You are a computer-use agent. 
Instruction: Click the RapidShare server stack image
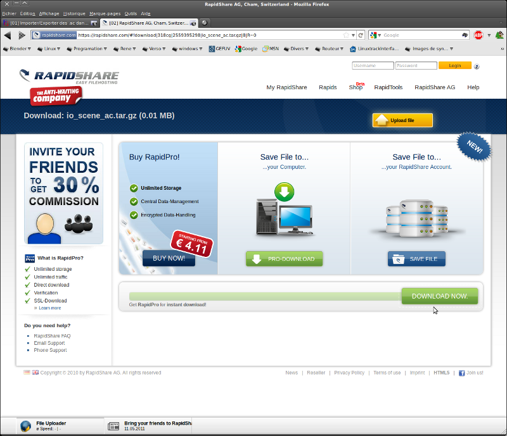pos(417,218)
